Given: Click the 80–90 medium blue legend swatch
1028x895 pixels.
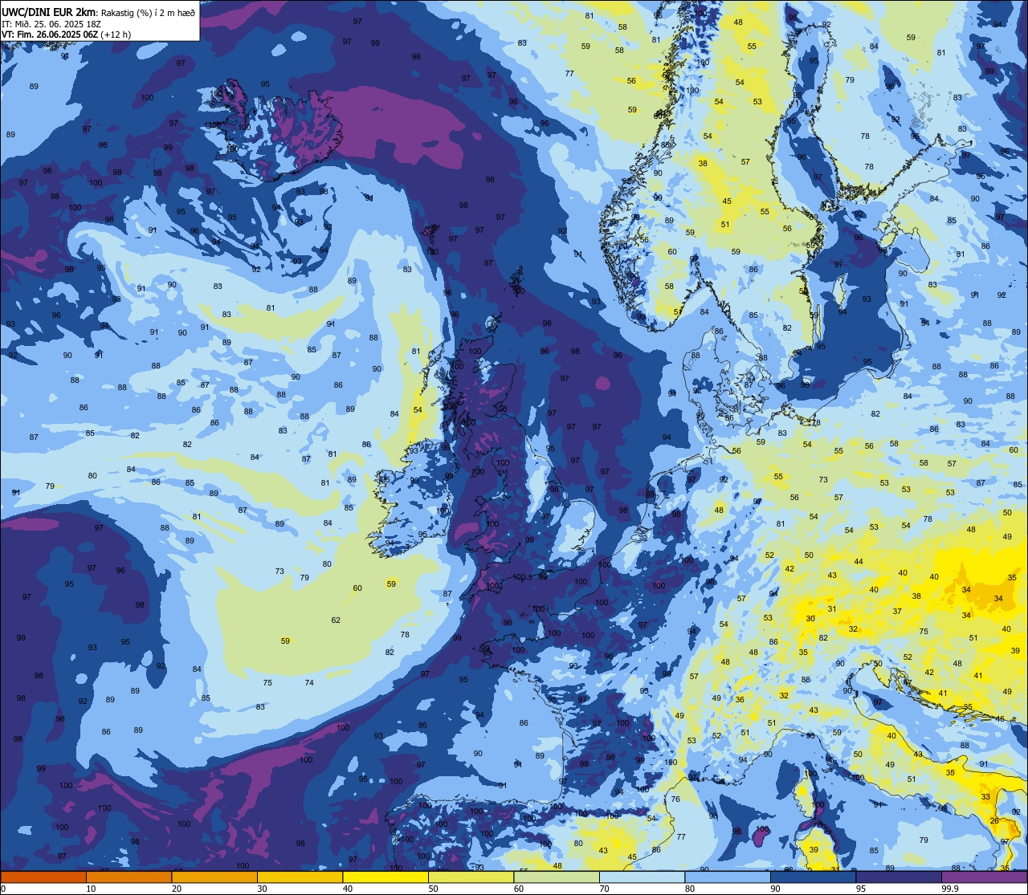Looking at the screenshot, I should click(728, 877).
